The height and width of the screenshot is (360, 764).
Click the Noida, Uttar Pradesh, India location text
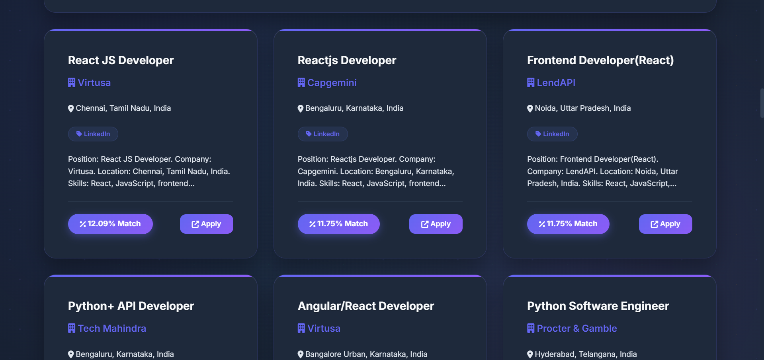[x=583, y=108]
